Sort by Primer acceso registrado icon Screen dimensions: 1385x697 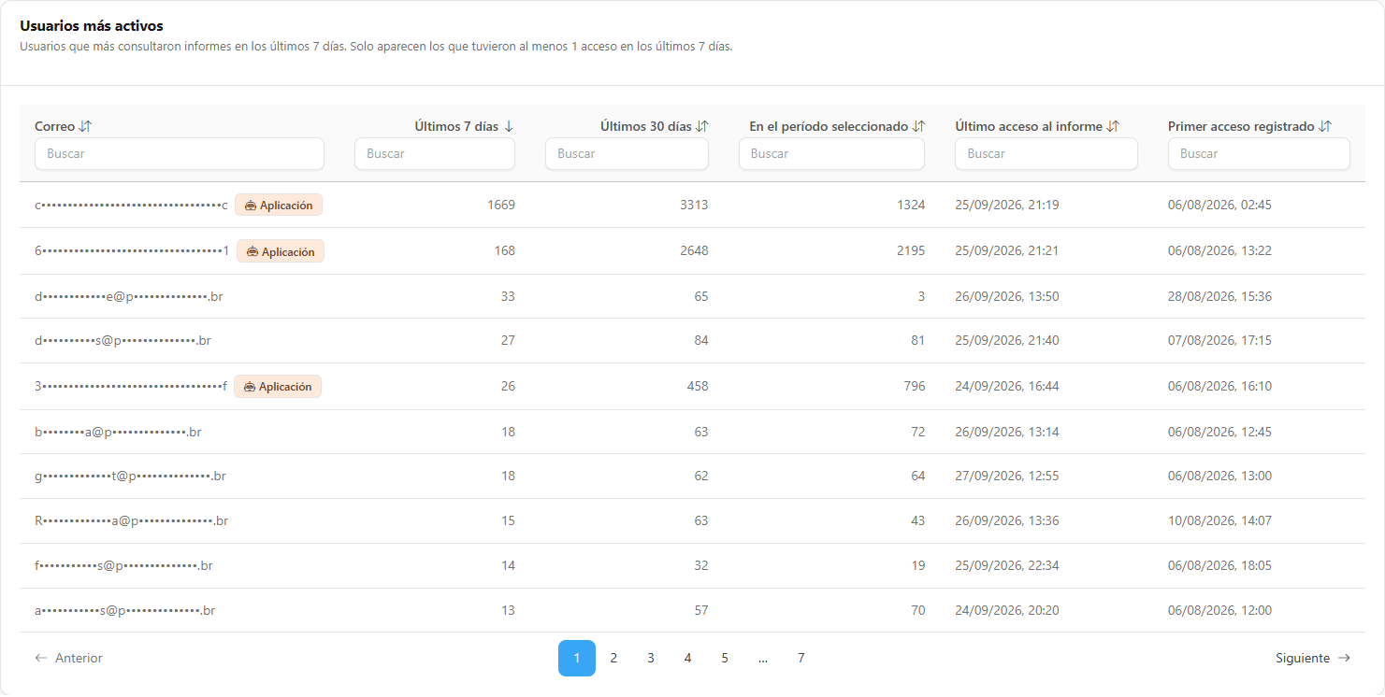1325,126
